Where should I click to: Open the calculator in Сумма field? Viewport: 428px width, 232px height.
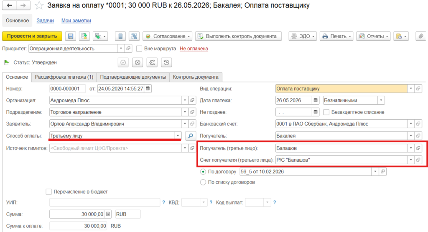(x=108, y=214)
